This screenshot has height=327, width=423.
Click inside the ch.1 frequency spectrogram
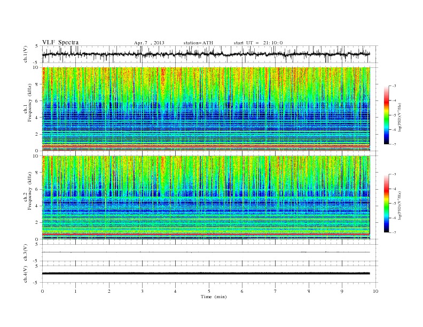click(x=206, y=109)
